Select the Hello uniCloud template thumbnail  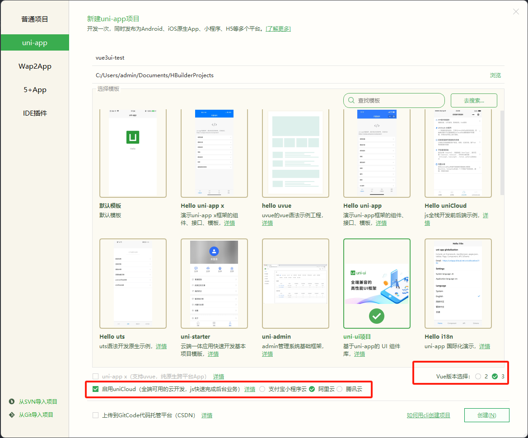pyautogui.click(x=458, y=153)
